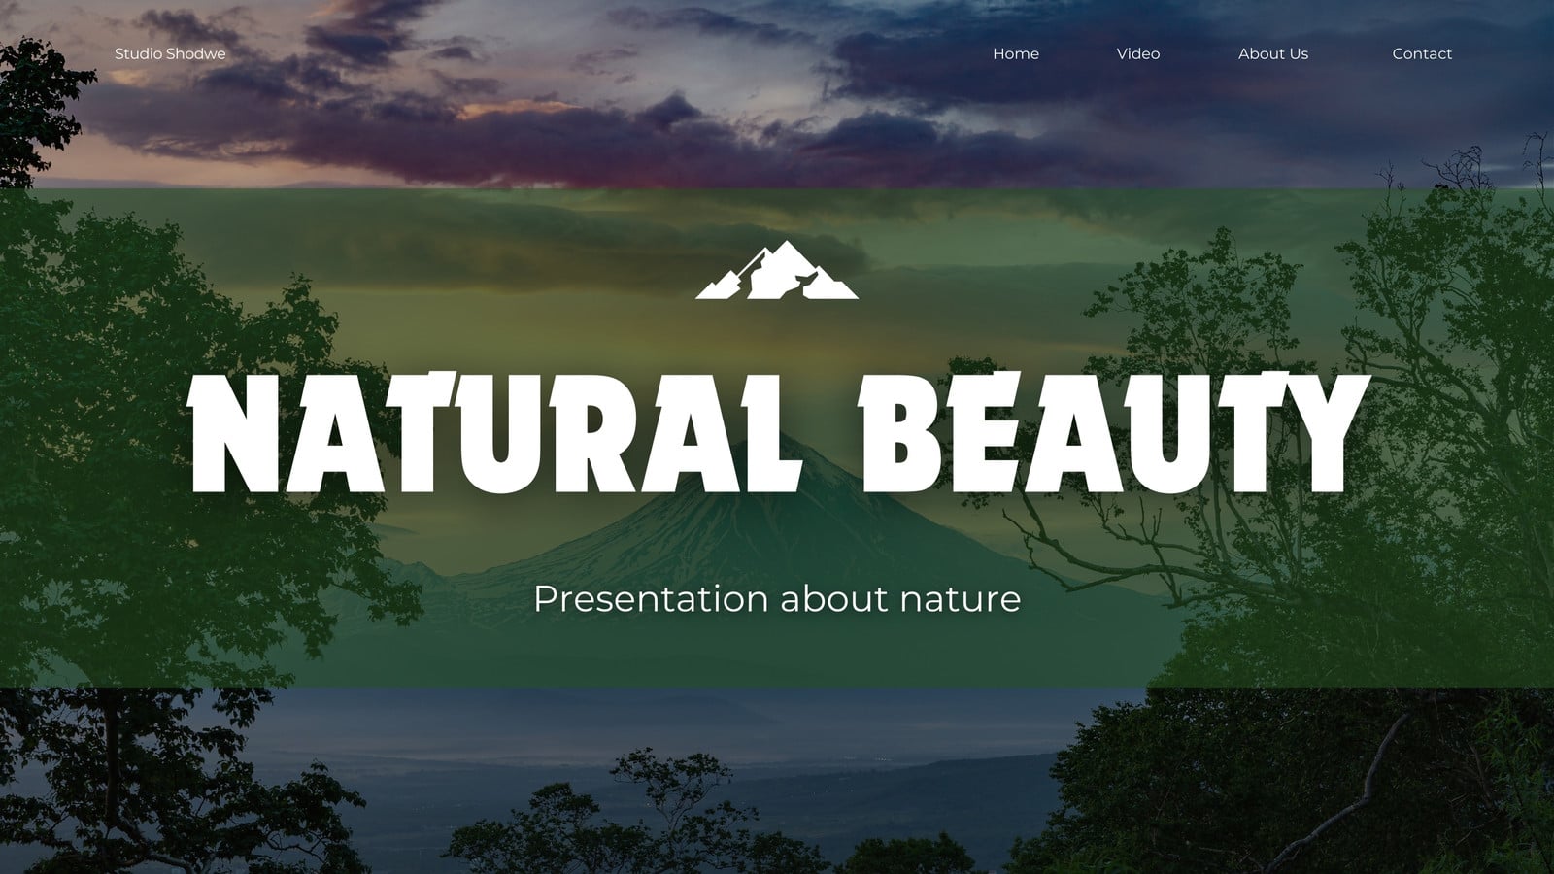Open the Home menu item
This screenshot has height=874, width=1554.
click(1016, 53)
